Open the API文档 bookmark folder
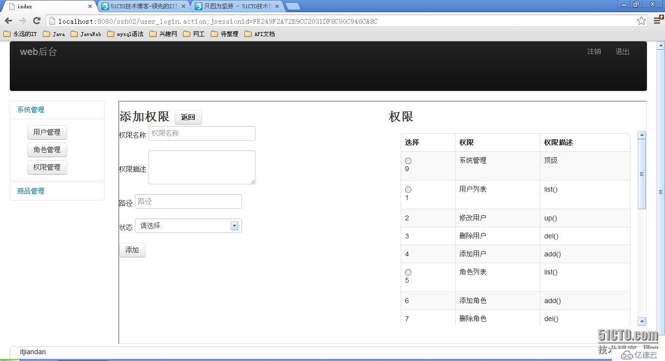 [259, 34]
